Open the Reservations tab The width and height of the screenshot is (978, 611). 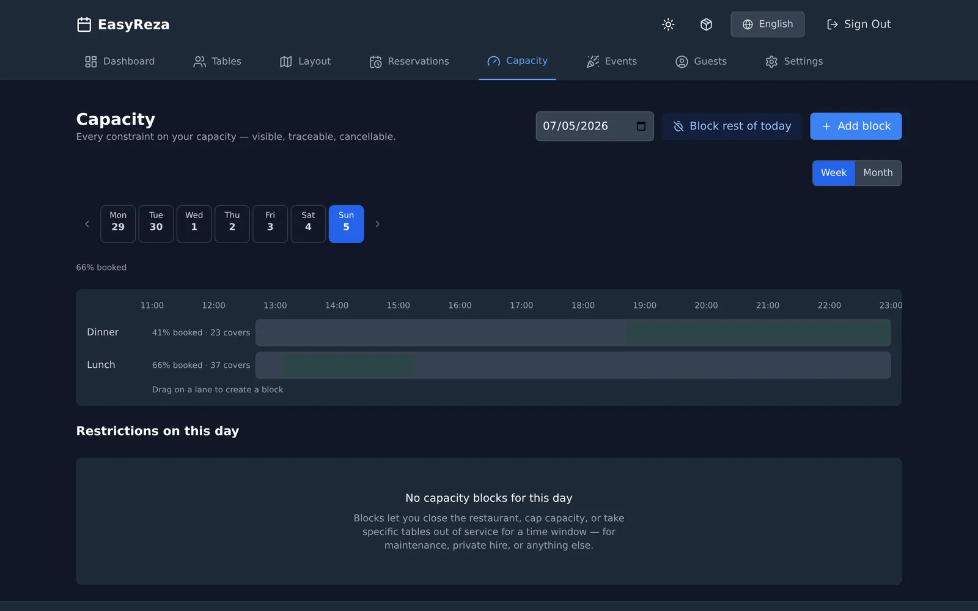pyautogui.click(x=409, y=62)
